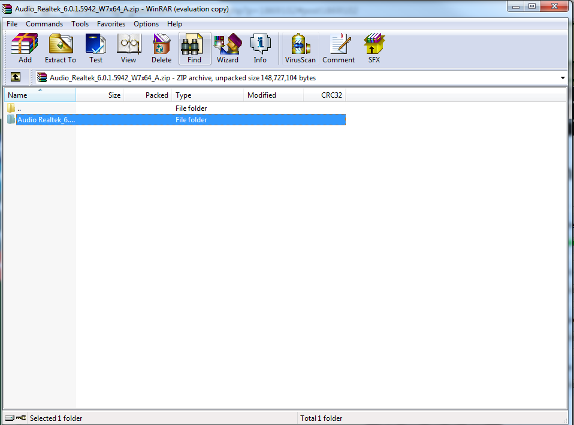Expand the archive path dropdown
The height and width of the screenshot is (425, 574).
(x=563, y=78)
